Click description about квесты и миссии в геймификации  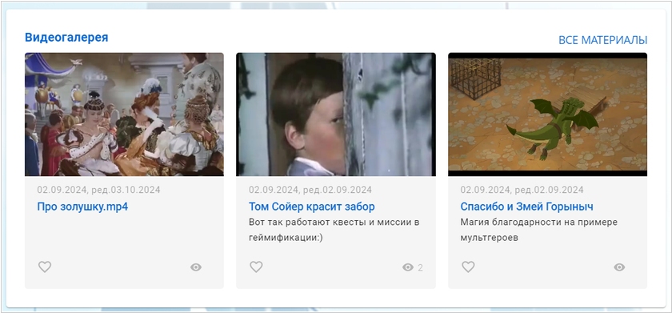[334, 230]
